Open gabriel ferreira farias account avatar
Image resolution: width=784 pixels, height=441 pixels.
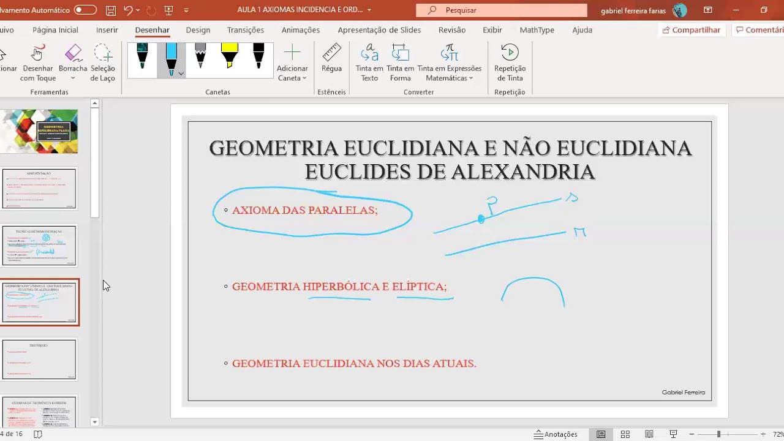click(679, 10)
